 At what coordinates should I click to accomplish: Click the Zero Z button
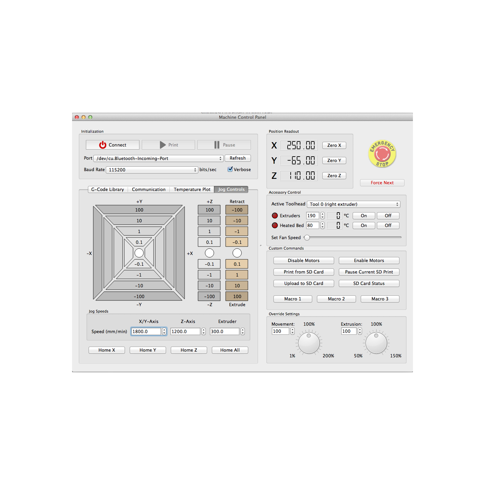334,175
